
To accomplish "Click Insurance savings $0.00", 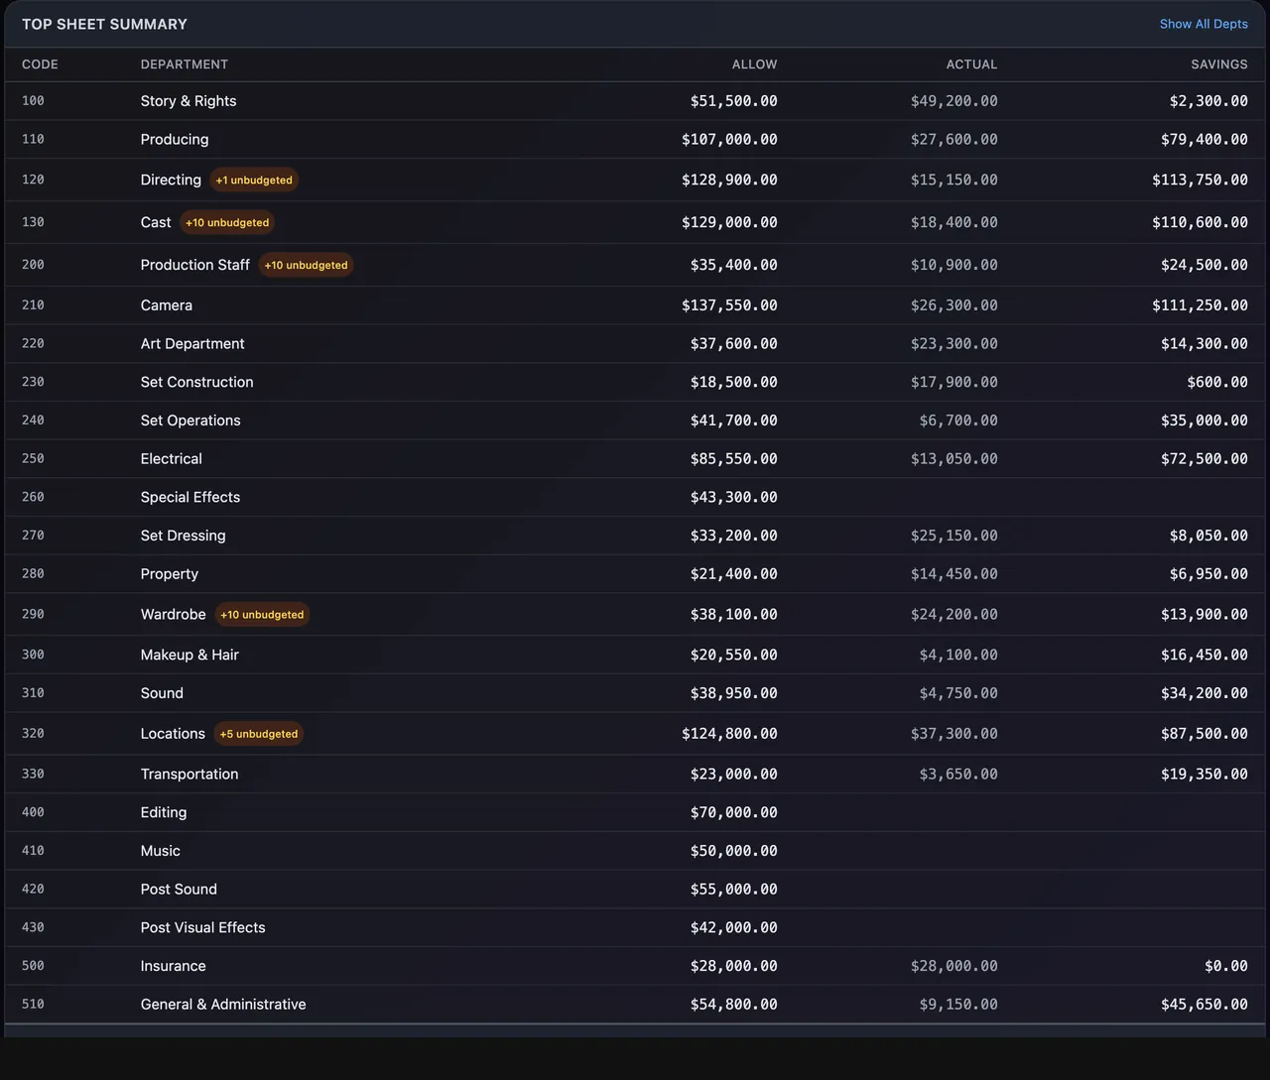I will click(1226, 966).
